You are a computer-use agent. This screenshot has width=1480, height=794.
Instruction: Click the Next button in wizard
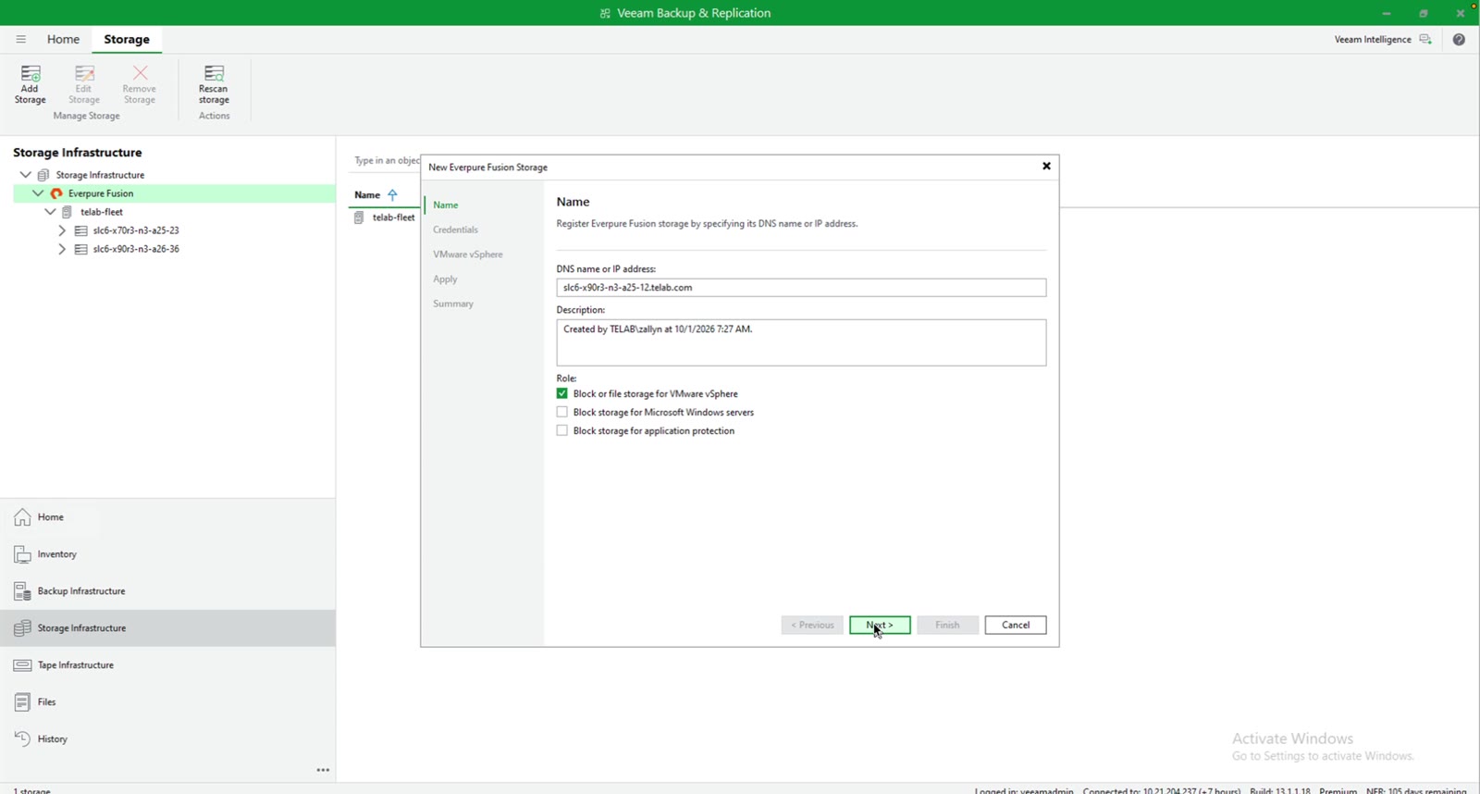880,626
